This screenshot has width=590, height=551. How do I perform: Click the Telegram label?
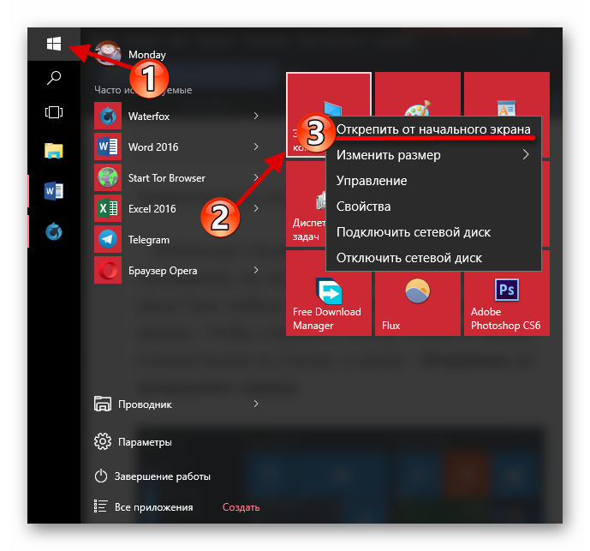(x=149, y=240)
